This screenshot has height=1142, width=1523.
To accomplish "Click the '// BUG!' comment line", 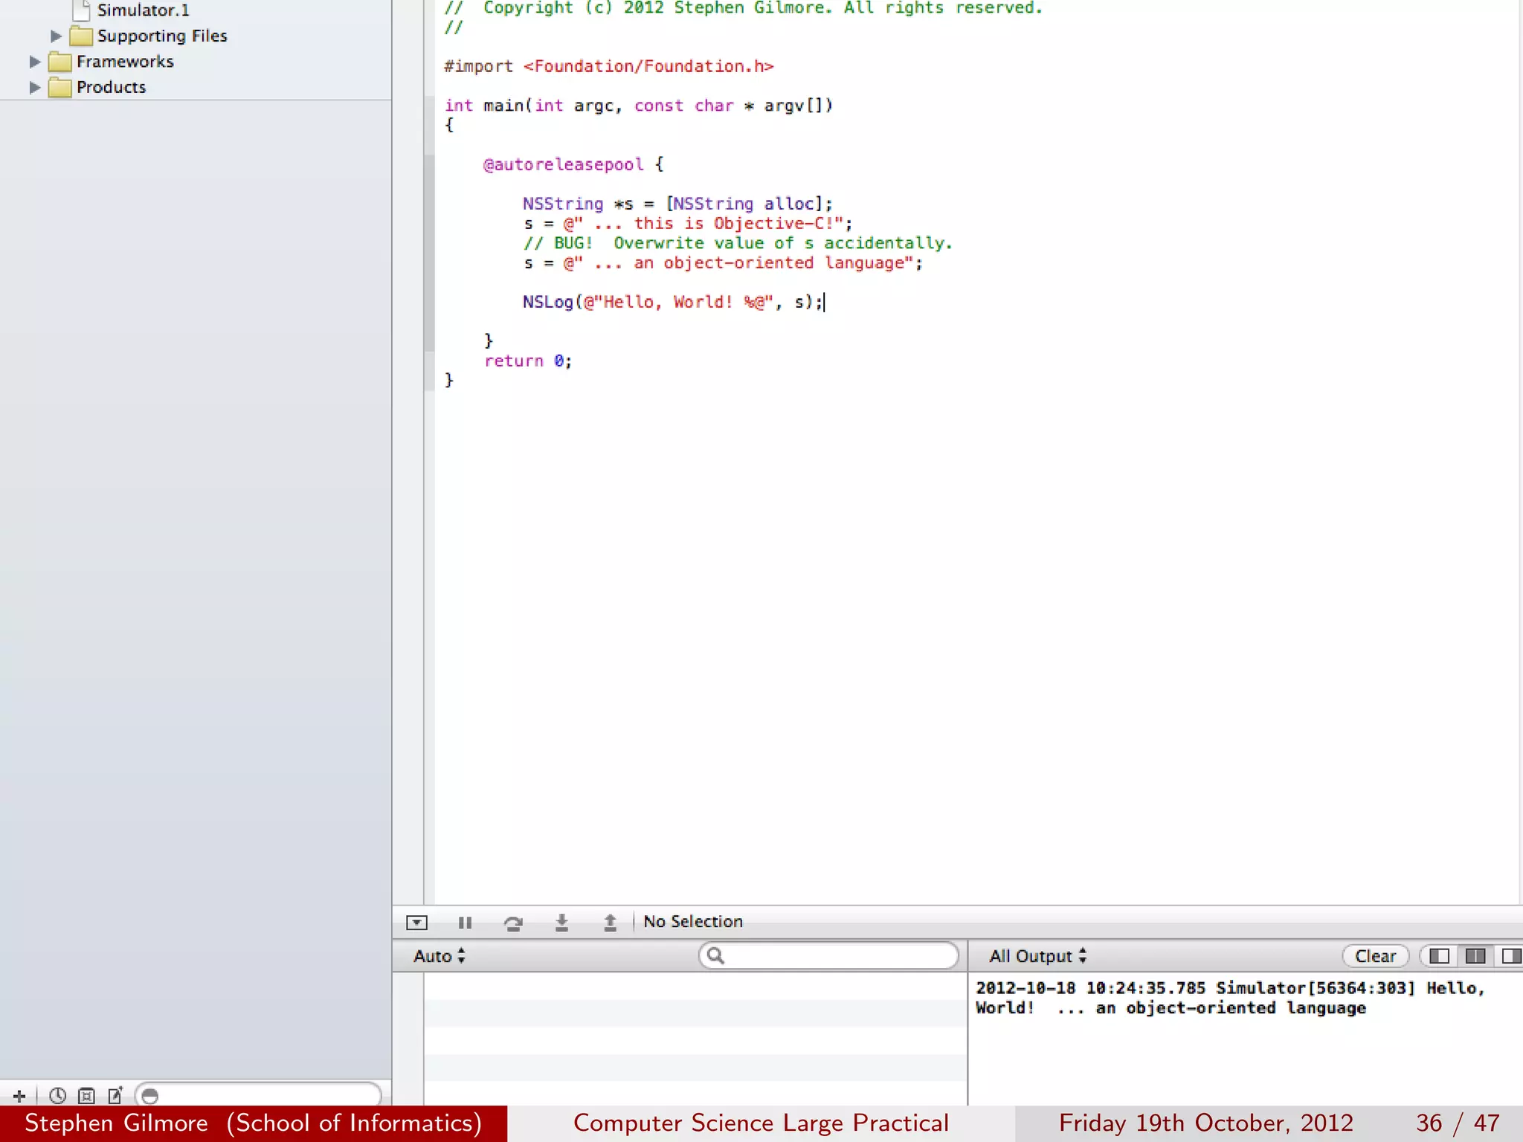I will tap(738, 243).
